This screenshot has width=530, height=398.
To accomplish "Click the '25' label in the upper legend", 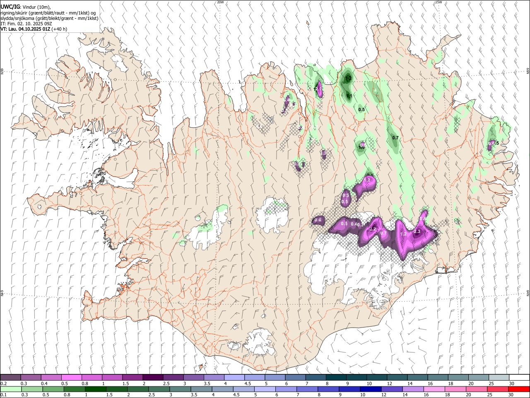I will tap(491, 383).
